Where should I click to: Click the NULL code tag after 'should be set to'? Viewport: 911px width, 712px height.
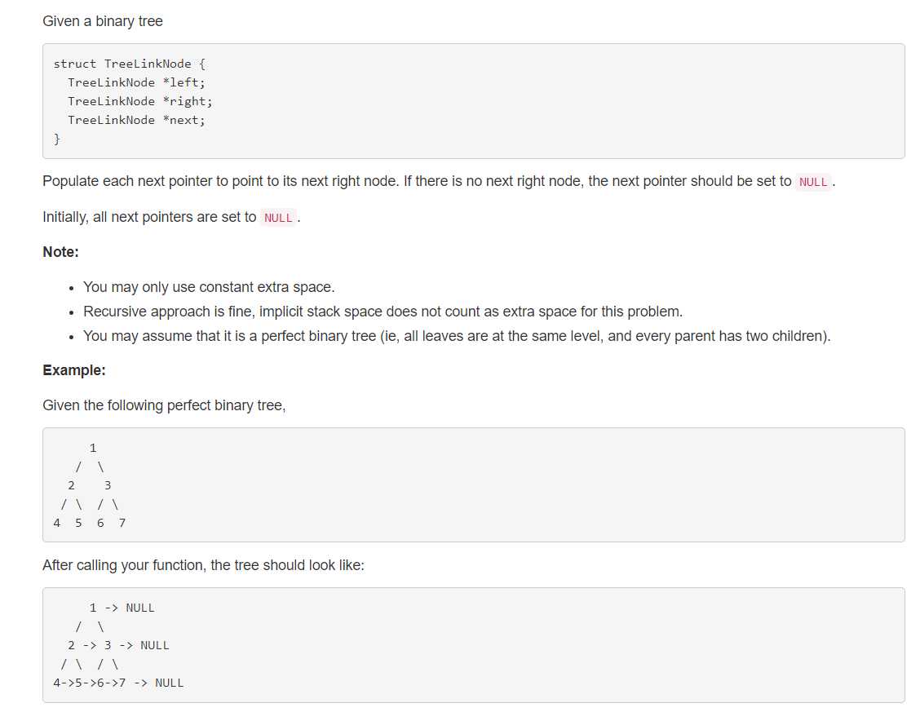coord(813,182)
